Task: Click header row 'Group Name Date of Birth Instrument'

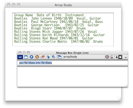Action: (x=49, y=15)
